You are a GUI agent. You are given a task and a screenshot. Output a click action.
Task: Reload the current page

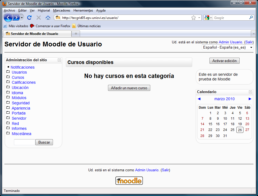(x=29, y=18)
